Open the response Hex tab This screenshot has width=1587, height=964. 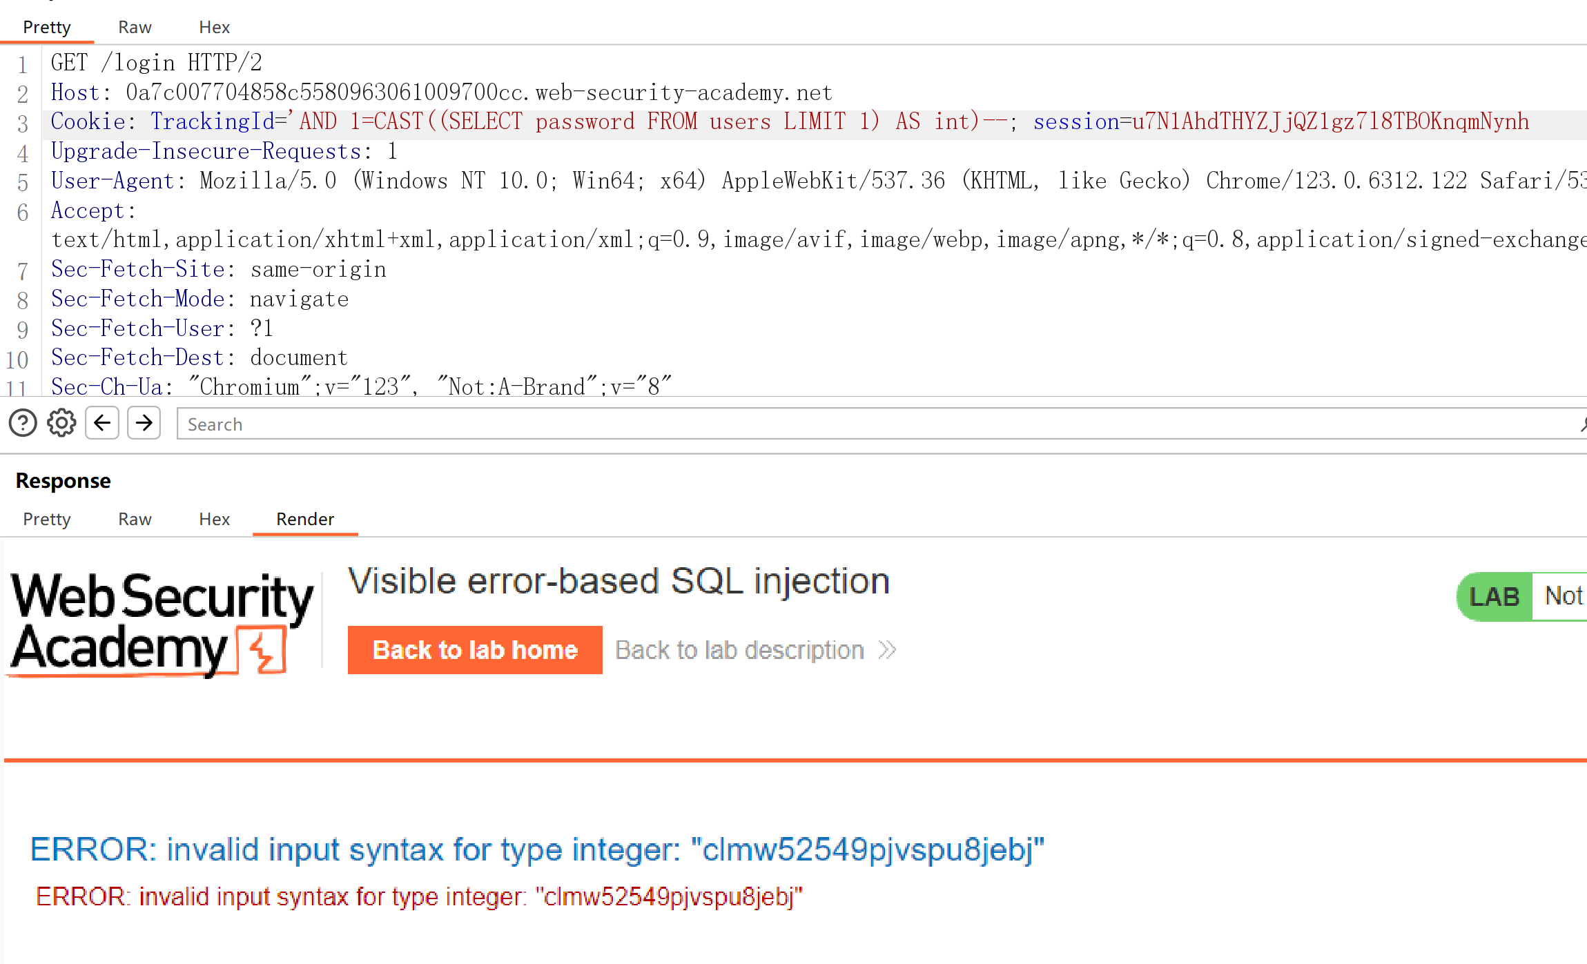click(x=214, y=519)
